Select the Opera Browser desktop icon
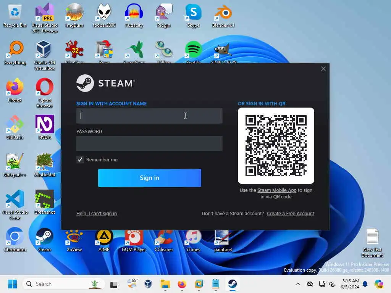 [45, 93]
